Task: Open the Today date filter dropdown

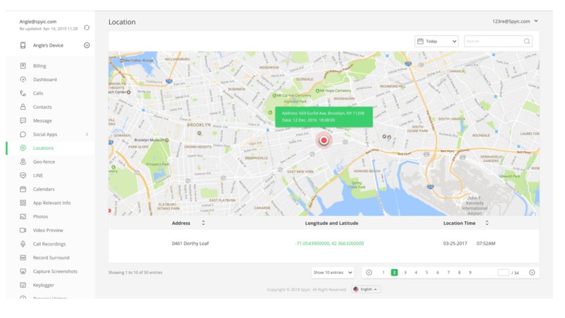Action: [x=436, y=41]
